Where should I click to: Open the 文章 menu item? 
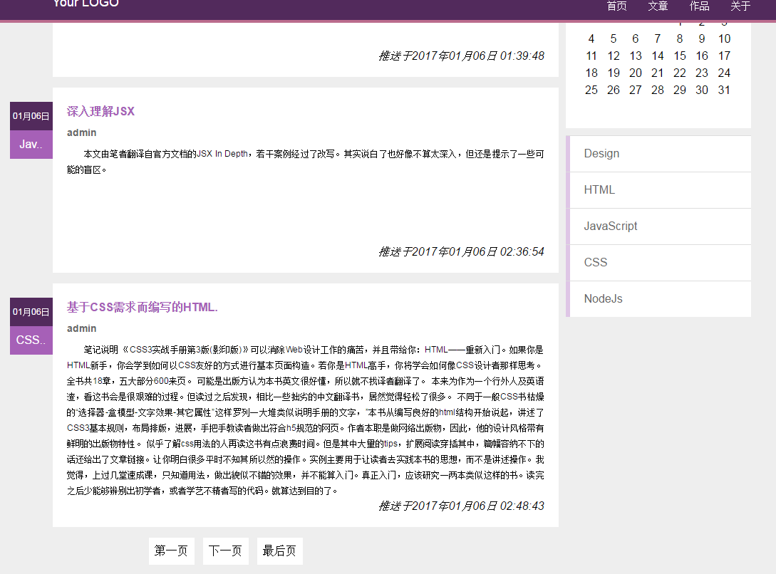point(658,6)
